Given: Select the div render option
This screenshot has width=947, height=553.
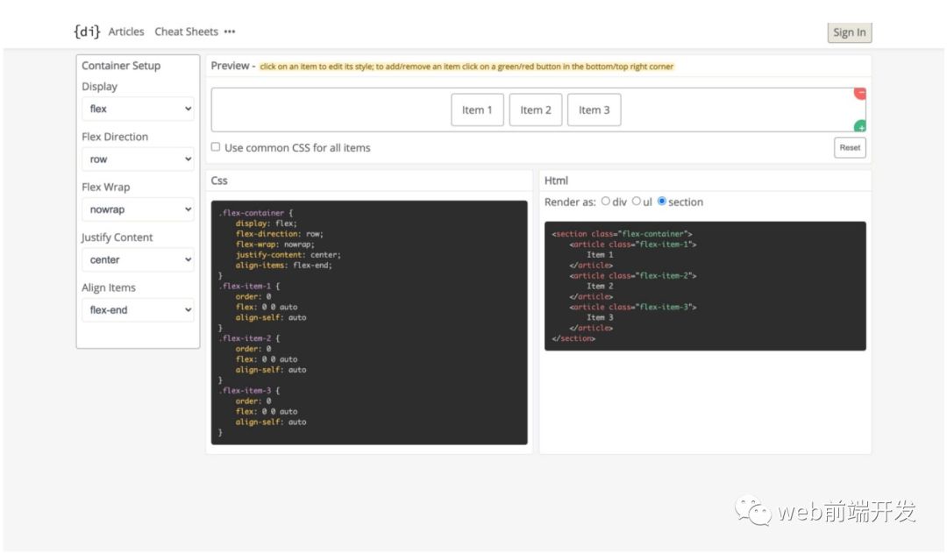Looking at the screenshot, I should (x=606, y=202).
